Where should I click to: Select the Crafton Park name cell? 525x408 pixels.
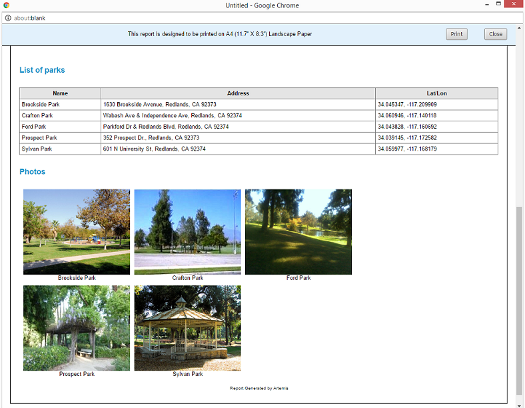point(60,115)
